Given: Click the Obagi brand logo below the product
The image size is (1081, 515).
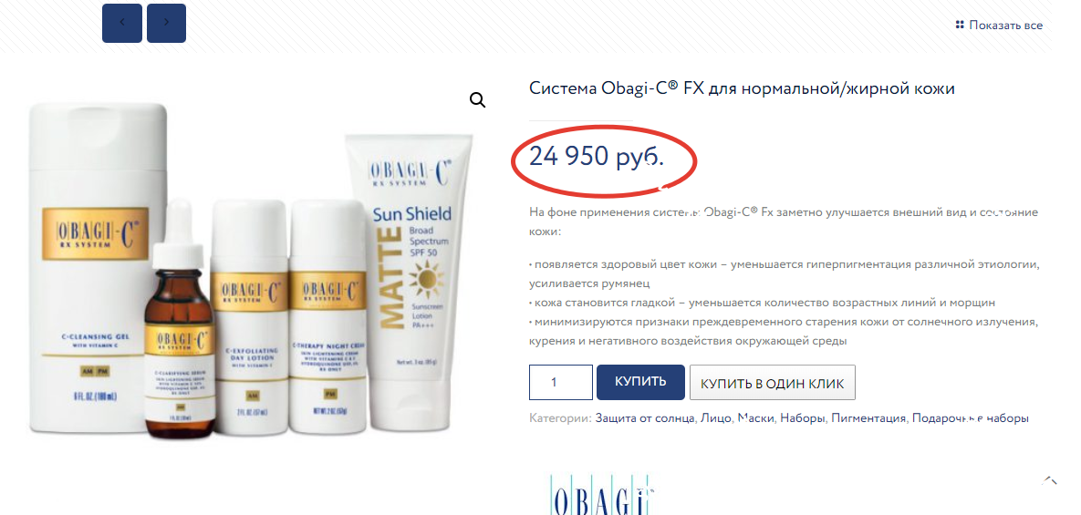Looking at the screenshot, I should tap(600, 494).
